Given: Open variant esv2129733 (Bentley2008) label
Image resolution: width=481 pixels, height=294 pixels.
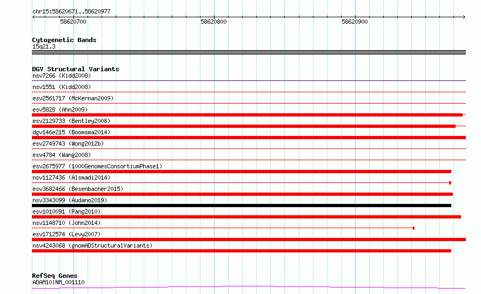Looking at the screenshot, I should tap(71, 121).
